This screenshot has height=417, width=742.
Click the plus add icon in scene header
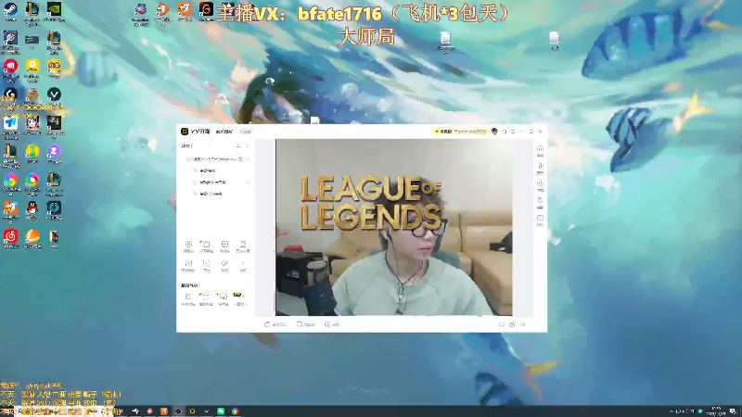(x=247, y=146)
